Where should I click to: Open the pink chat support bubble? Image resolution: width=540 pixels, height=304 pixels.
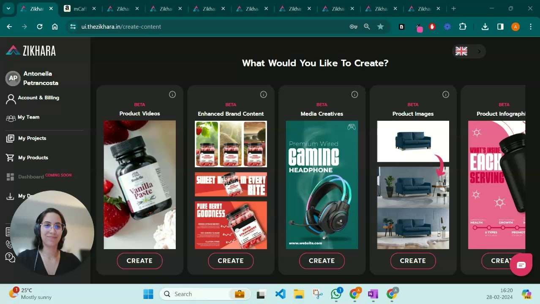click(521, 265)
